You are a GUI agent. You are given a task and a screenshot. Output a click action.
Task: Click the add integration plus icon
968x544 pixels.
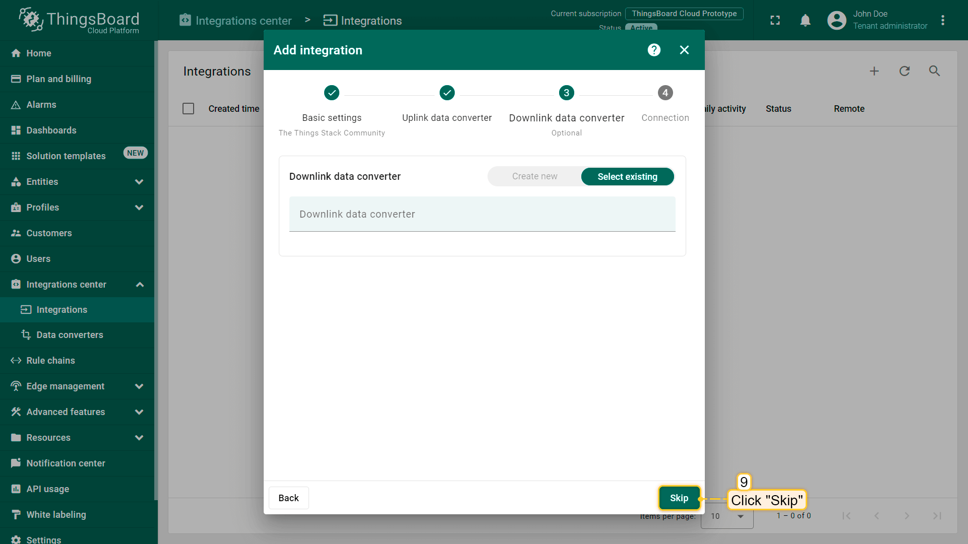point(874,71)
